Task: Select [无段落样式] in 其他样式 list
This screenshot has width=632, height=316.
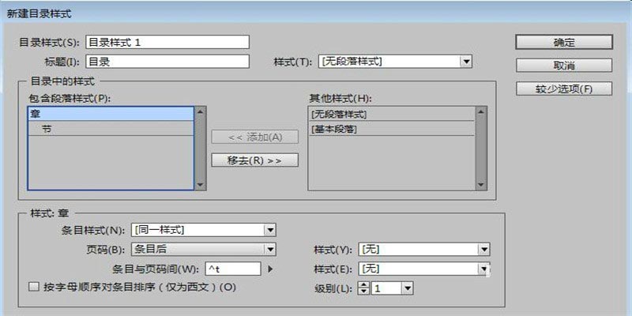Action: point(391,114)
